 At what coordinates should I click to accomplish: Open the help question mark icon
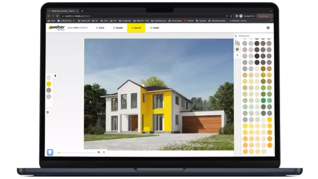pyautogui.click(x=268, y=28)
